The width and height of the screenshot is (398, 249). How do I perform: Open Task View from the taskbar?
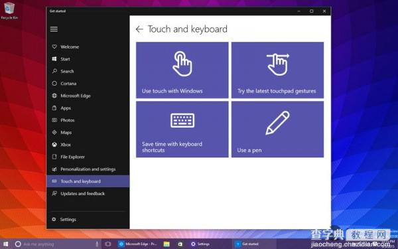coord(108,244)
